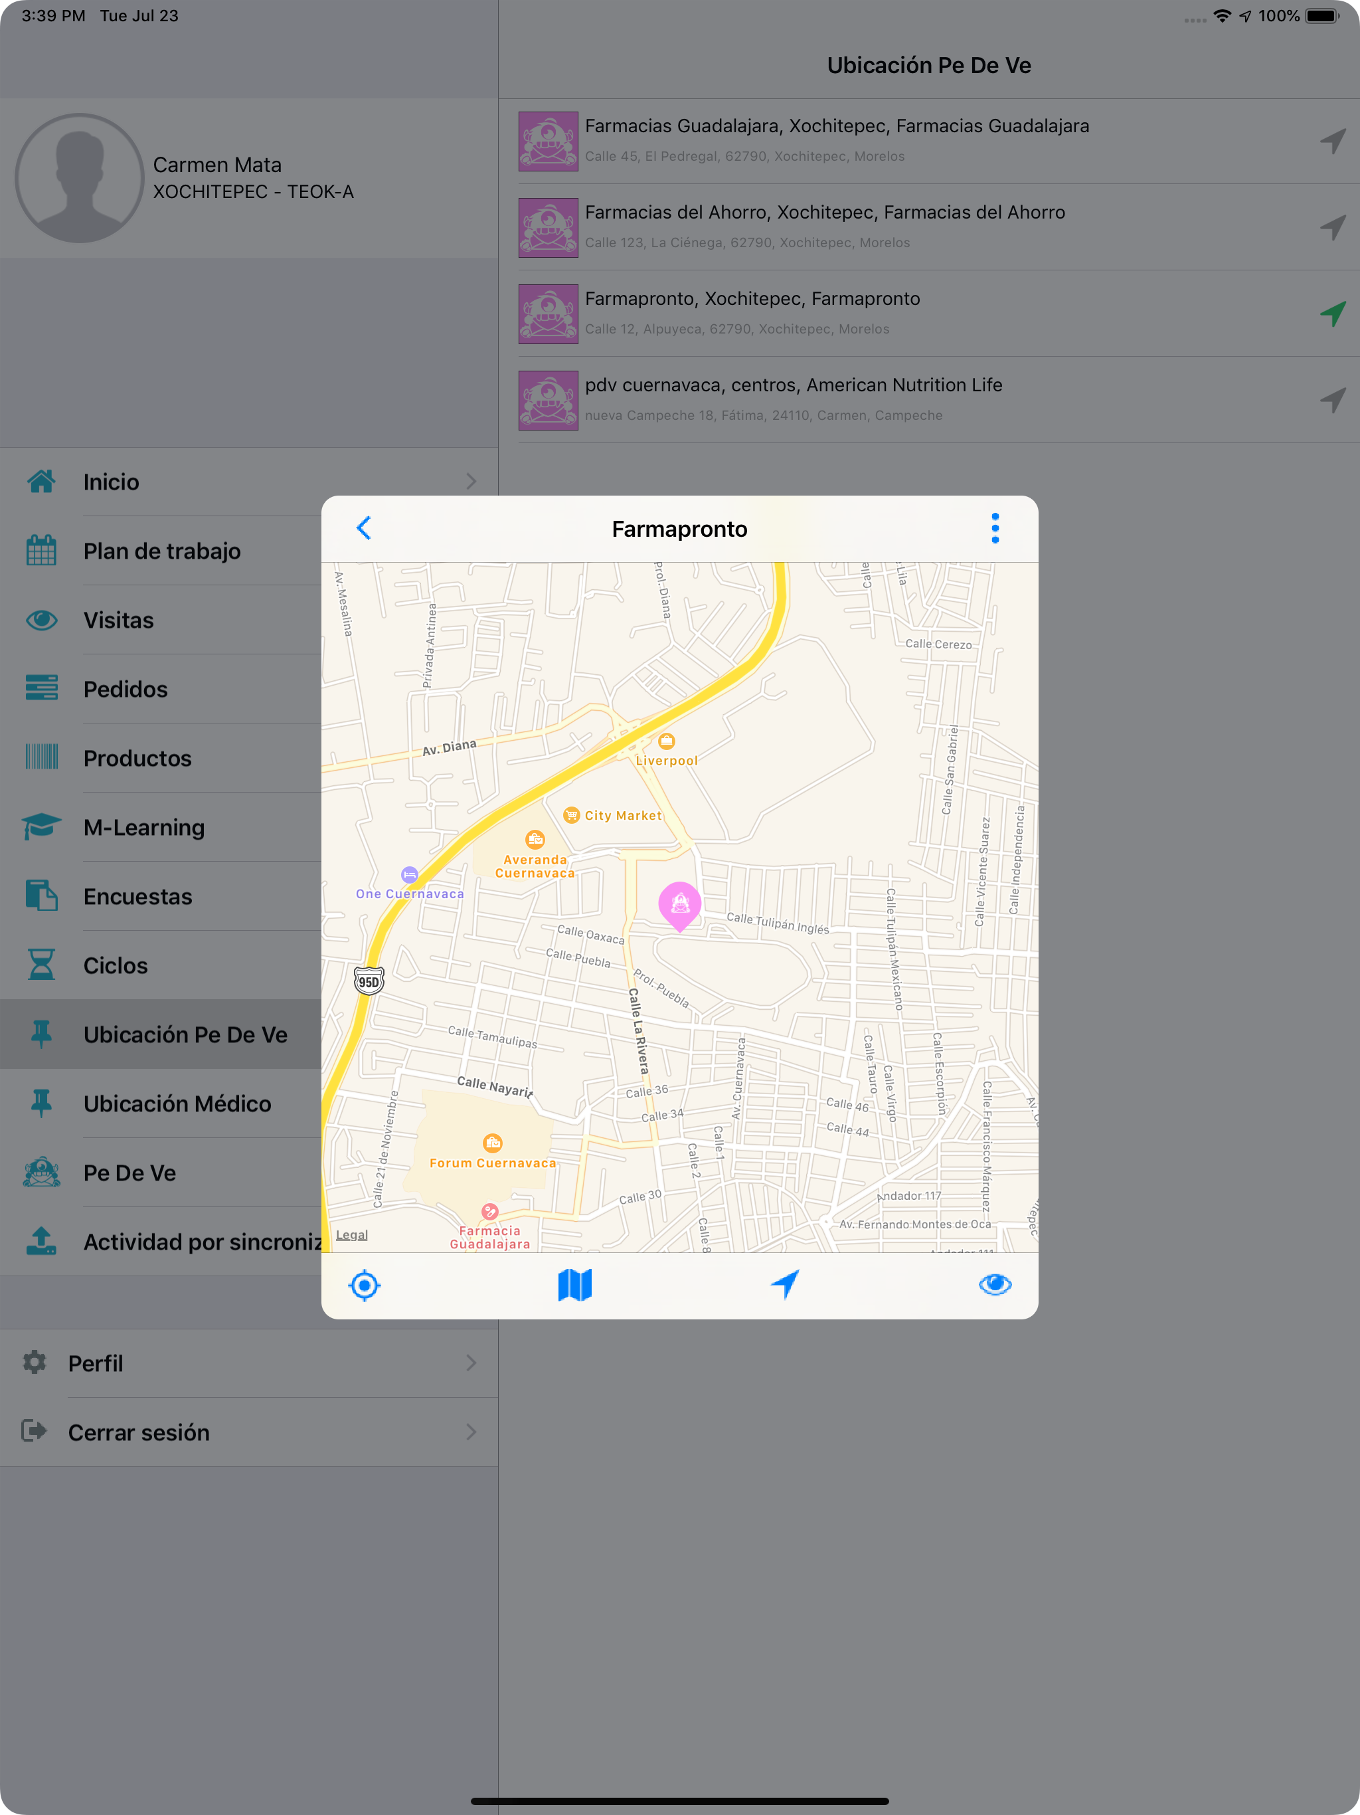Tap the Forum Cuernavaca marker
Image resolution: width=1360 pixels, height=1815 pixels.
click(492, 1143)
